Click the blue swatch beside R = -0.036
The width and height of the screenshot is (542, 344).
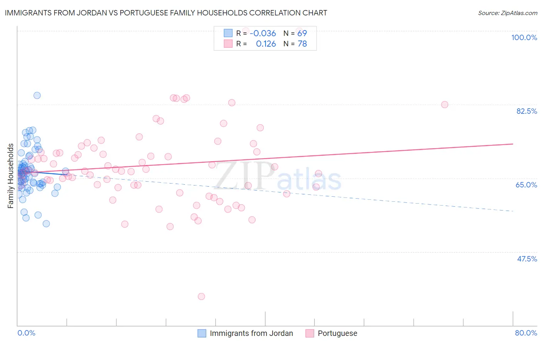click(228, 33)
